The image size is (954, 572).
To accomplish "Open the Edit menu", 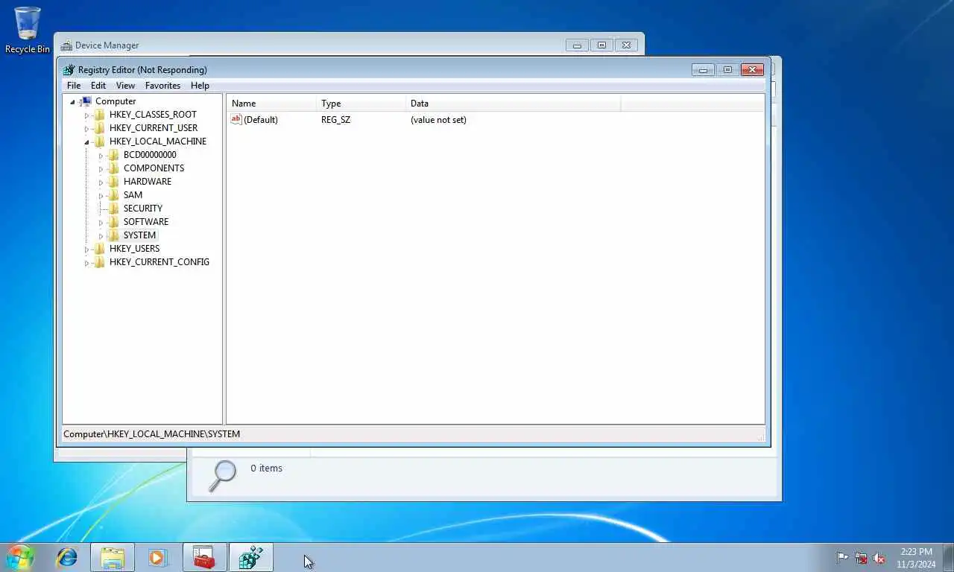I will (98, 86).
